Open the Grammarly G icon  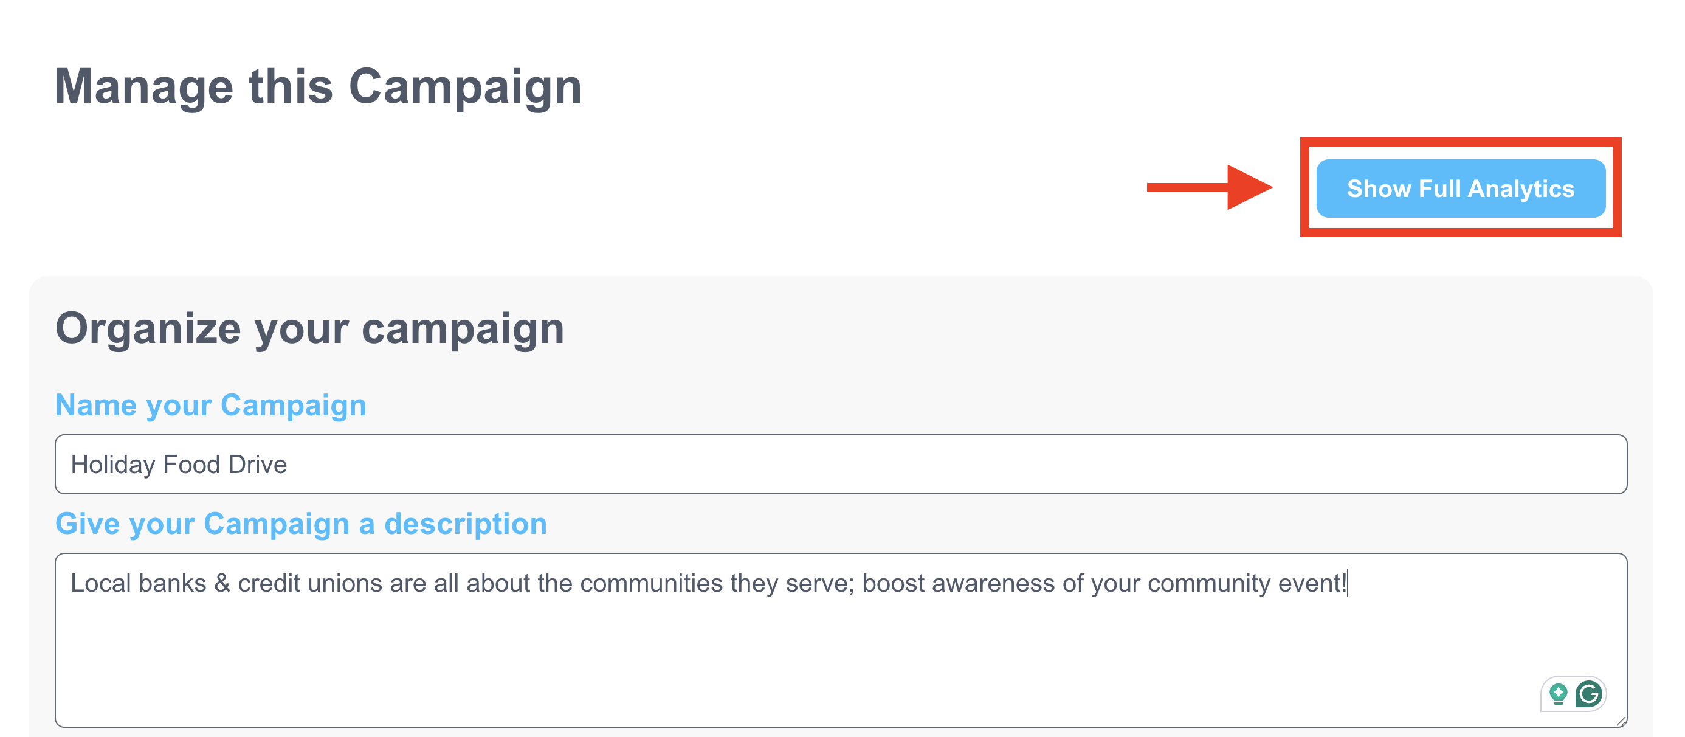coord(1588,694)
